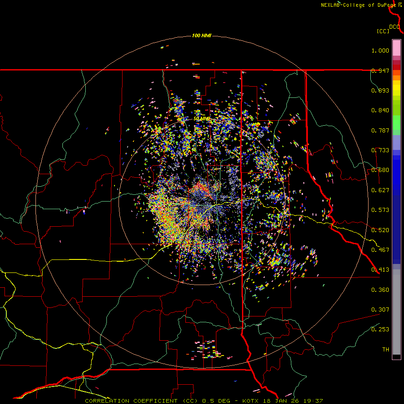Click the [CC] color scale unit label
The image size is (404, 404).
pos(383,31)
